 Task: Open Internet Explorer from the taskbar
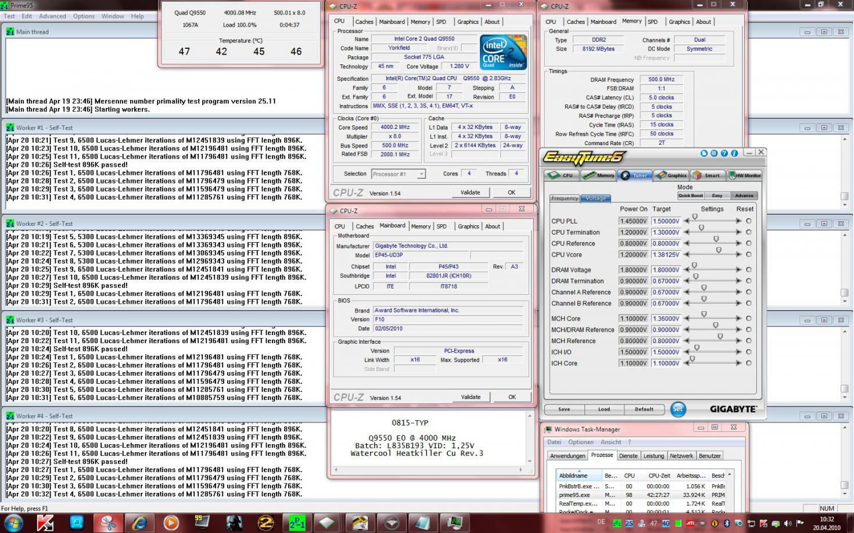pos(139,523)
